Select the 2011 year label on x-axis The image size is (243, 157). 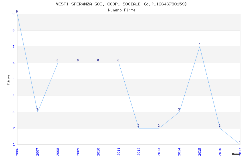[119, 152]
